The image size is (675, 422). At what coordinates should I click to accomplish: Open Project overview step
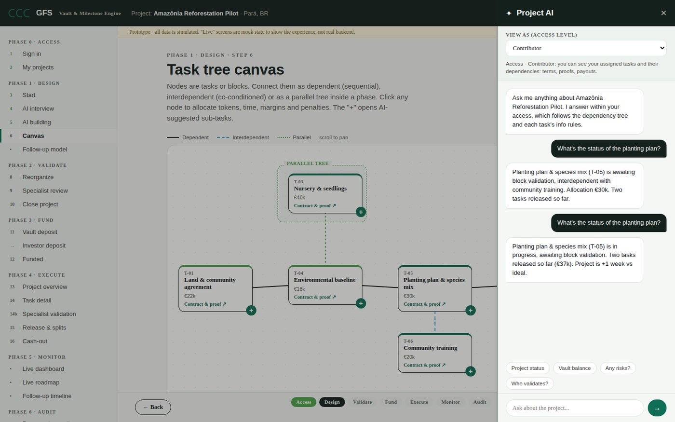pyautogui.click(x=59, y=286)
